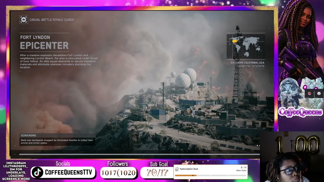Click the backpack scavenging tip text
This screenshot has width=324, height=182.
click(57, 142)
